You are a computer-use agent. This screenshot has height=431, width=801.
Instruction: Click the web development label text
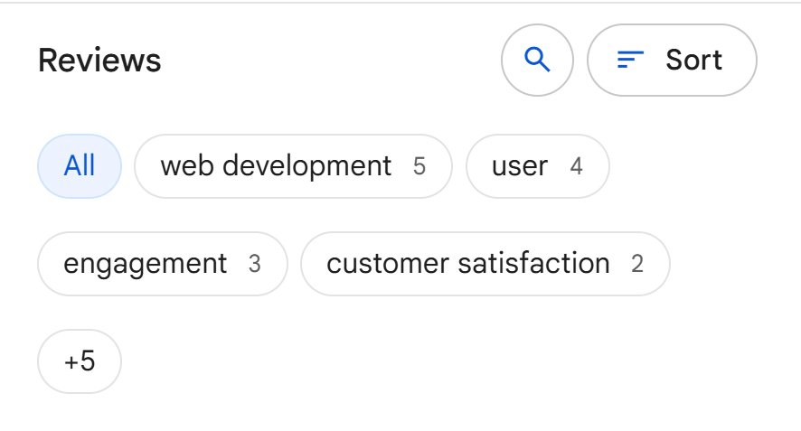(276, 166)
